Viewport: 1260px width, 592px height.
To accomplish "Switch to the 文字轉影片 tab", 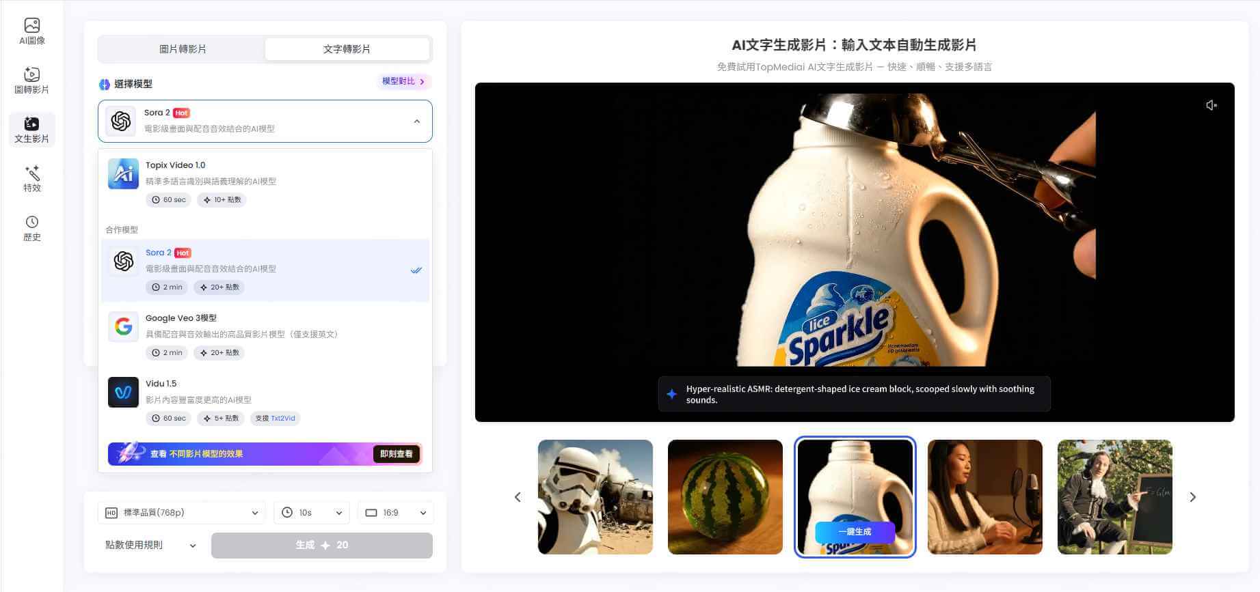I will (x=347, y=49).
